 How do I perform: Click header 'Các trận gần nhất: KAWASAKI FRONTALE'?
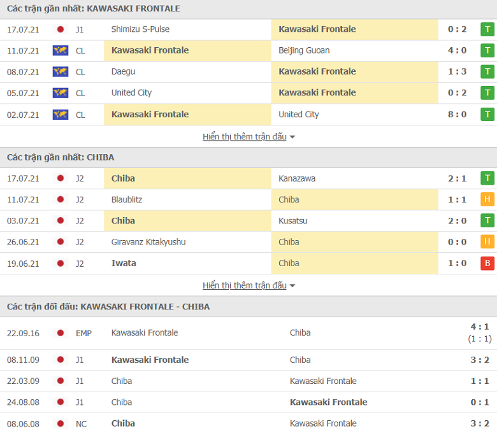pos(94,8)
